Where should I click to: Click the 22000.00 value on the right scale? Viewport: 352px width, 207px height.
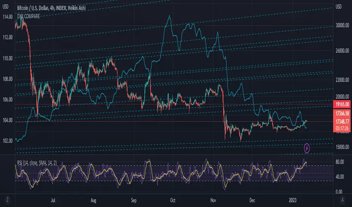[342, 80]
